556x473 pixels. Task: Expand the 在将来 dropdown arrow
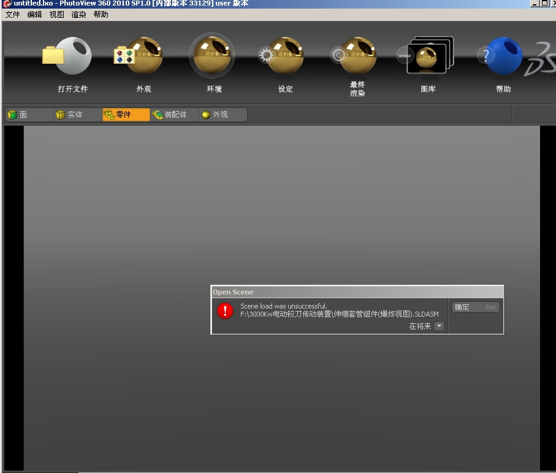pyautogui.click(x=439, y=326)
